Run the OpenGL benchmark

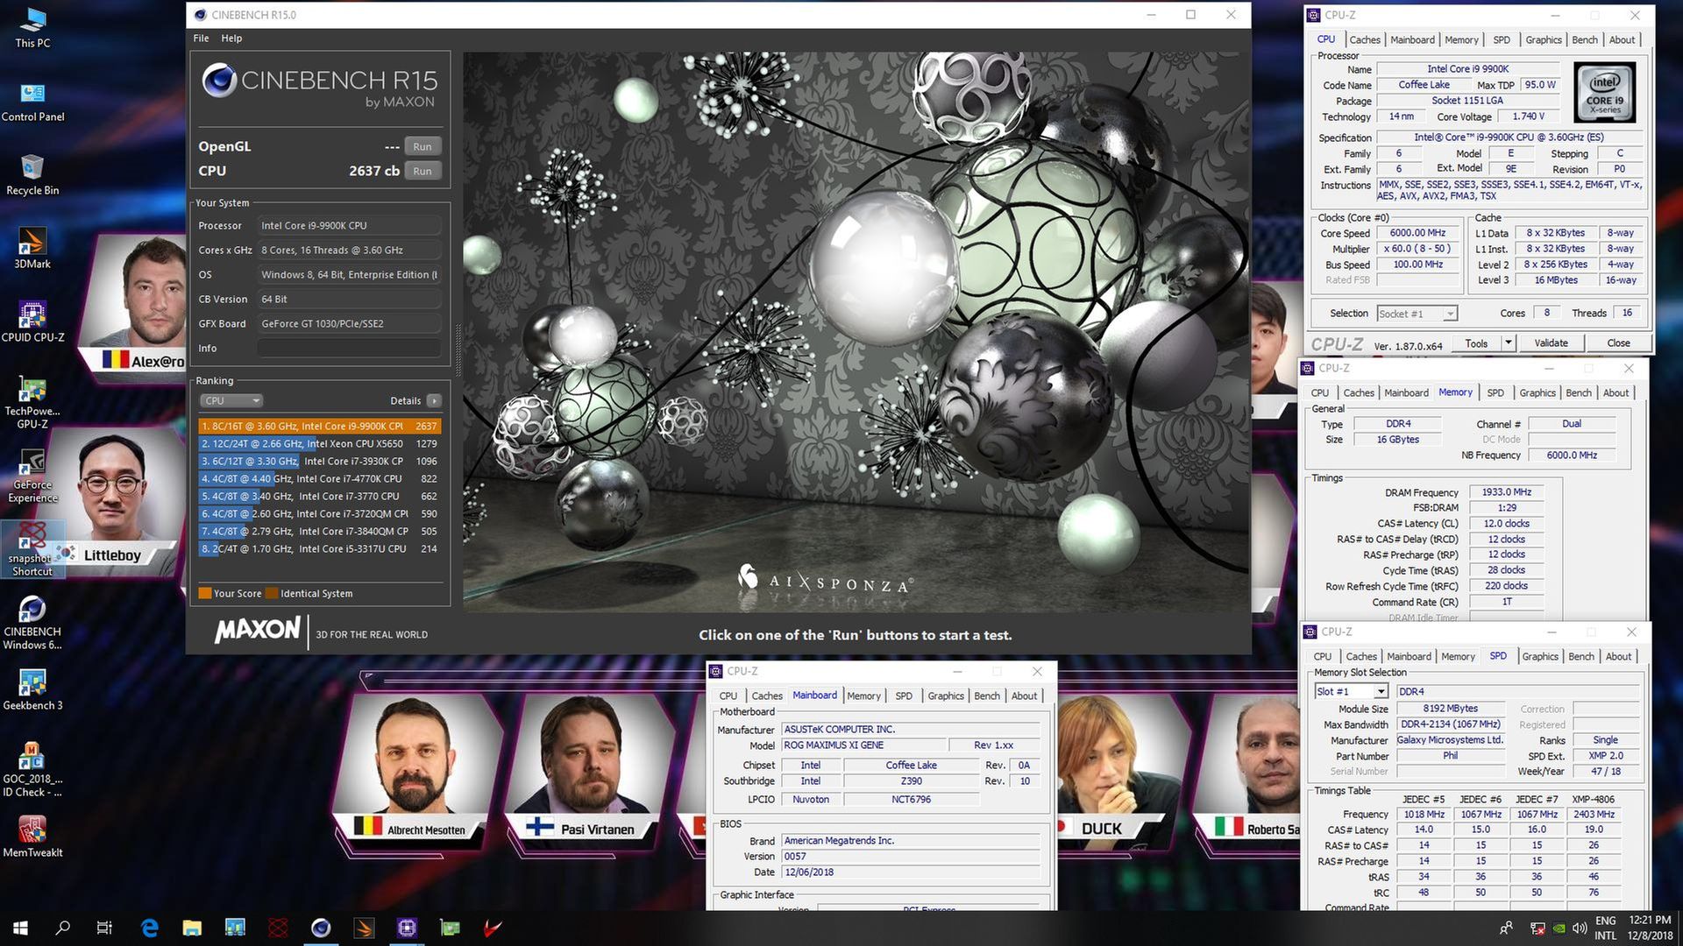point(423,146)
